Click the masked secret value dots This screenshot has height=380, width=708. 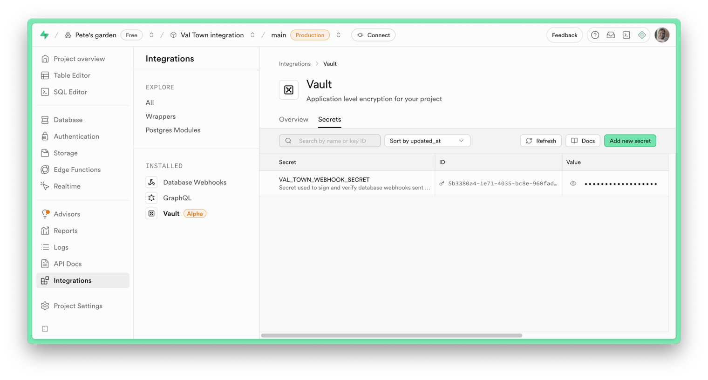pyautogui.click(x=621, y=184)
